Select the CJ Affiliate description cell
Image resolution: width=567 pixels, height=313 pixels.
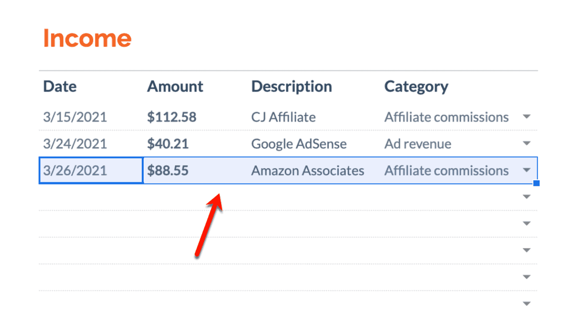pyautogui.click(x=314, y=117)
